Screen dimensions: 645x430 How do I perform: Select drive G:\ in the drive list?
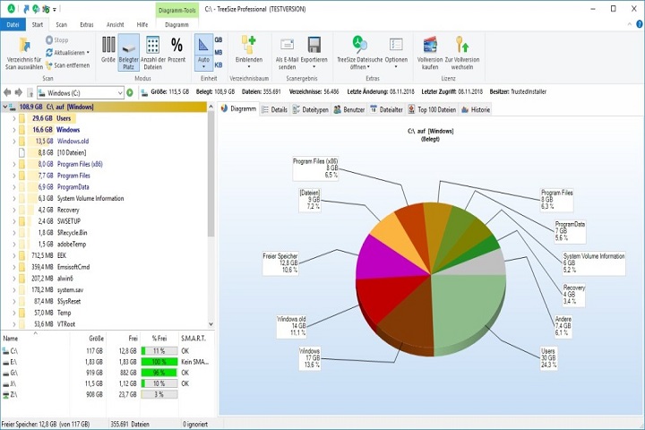13,371
